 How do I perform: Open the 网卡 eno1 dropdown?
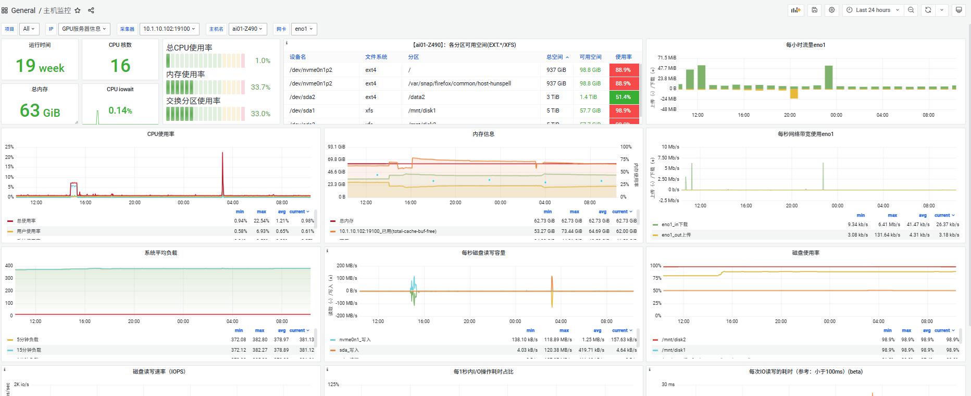[304, 29]
